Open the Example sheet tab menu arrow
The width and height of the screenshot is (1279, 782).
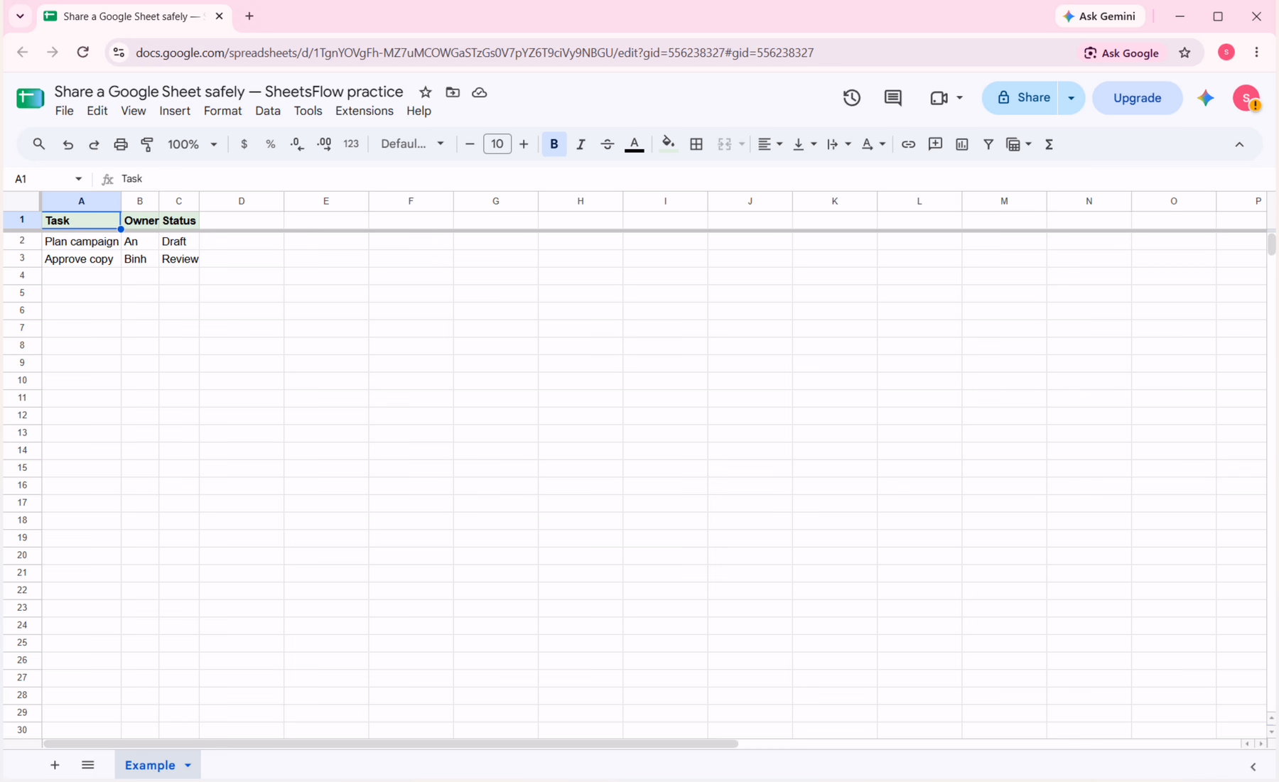tap(188, 766)
